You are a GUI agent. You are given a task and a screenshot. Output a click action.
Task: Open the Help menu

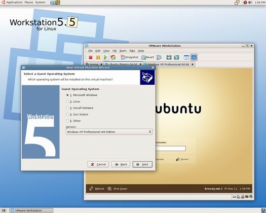point(141,51)
